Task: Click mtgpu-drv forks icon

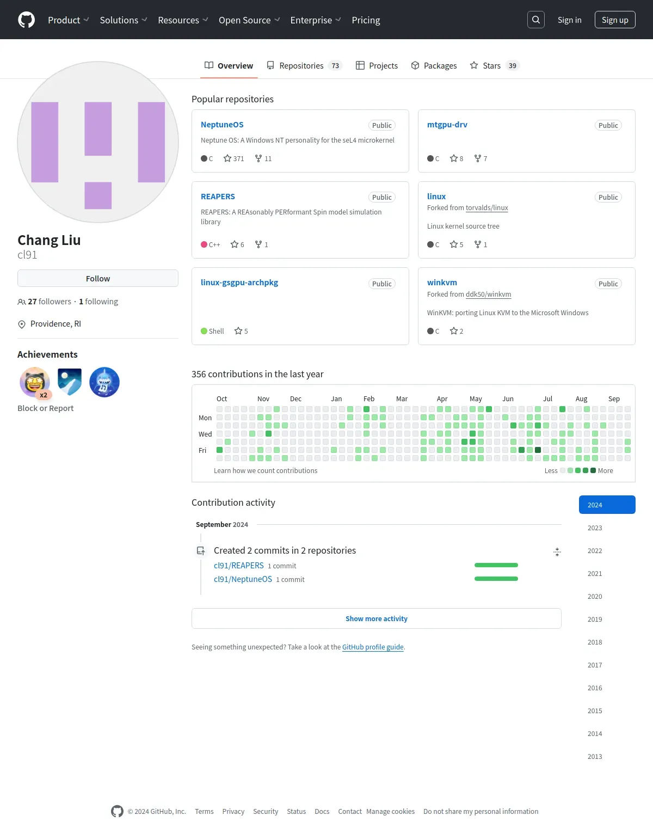Action: (478, 158)
